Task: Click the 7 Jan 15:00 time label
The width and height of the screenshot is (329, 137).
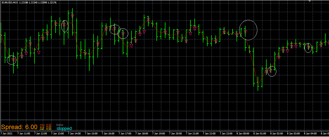Action: tap(91, 134)
